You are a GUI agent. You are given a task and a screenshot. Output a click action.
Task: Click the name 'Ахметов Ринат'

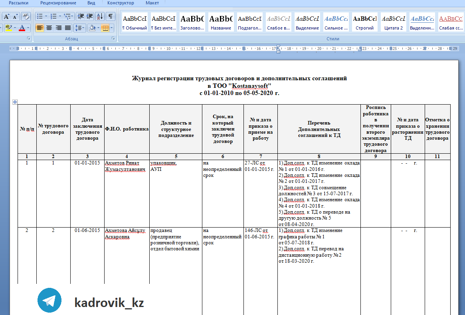(122, 163)
